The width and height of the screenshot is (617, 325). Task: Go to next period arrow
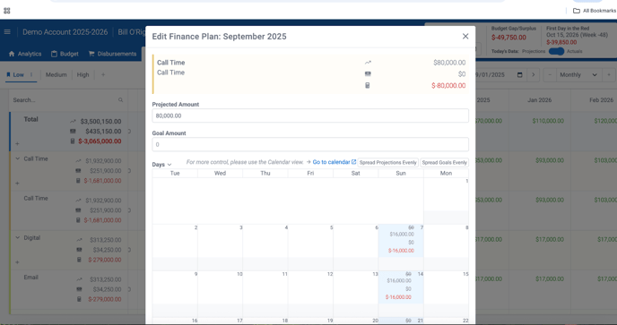(534, 74)
